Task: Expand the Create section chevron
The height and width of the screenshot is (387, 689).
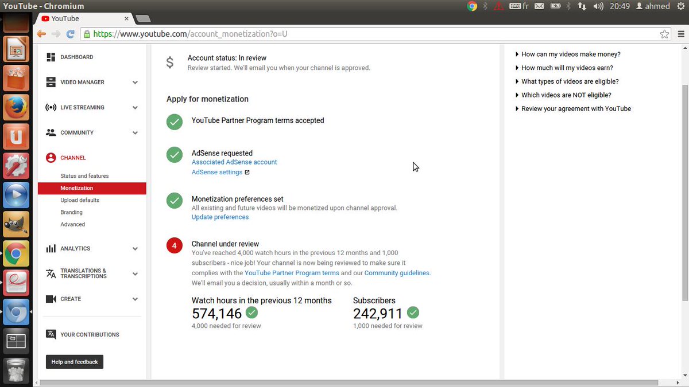Action: (135, 299)
